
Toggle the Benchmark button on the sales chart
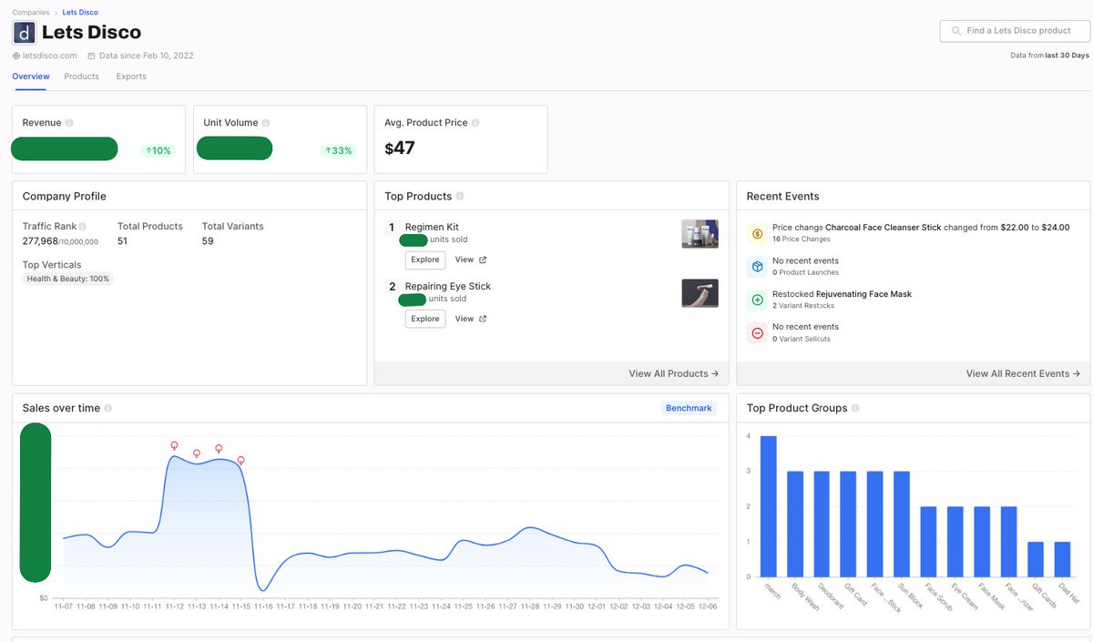tap(689, 408)
